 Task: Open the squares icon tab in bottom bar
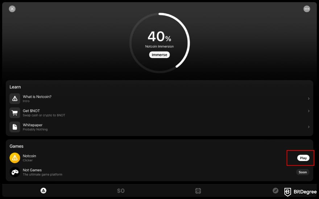point(198,191)
